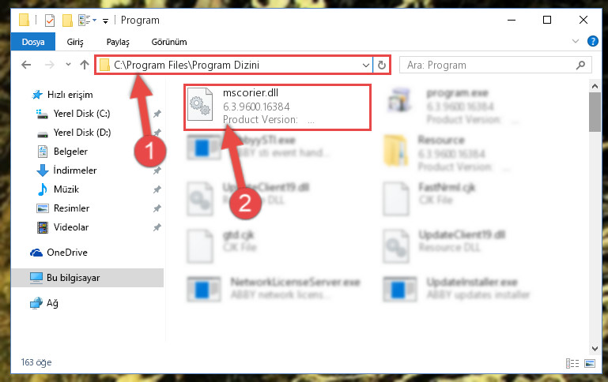Screen dimensions: 608x382
Task: Select the mscorier.dll file
Action: click(278, 107)
